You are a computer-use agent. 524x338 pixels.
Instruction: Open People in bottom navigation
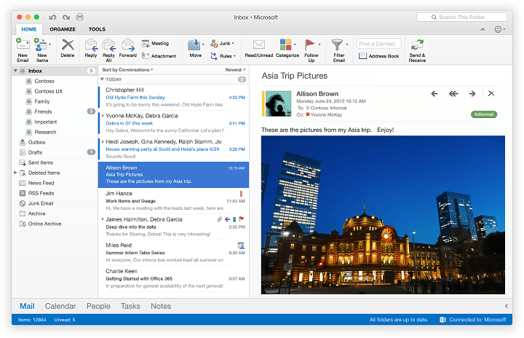click(98, 306)
